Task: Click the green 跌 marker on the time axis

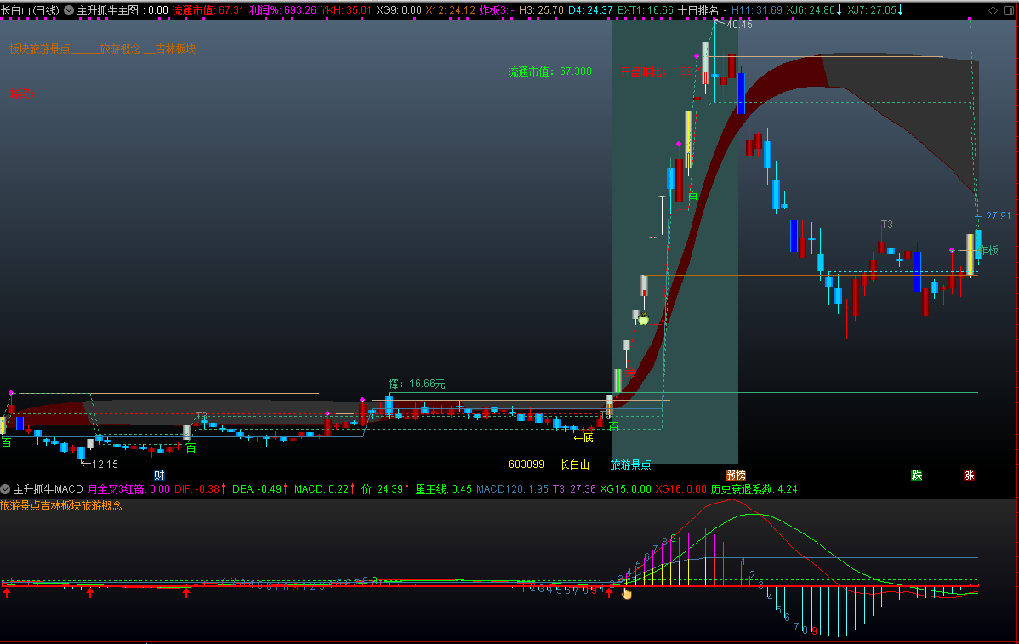Action: tap(917, 475)
